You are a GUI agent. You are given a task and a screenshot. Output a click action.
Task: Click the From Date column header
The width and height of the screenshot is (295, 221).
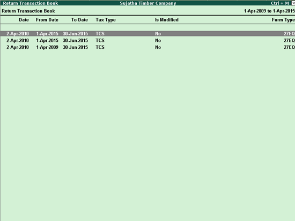click(x=47, y=20)
